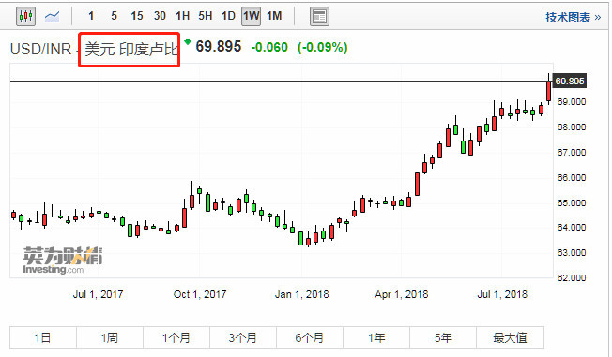Switch to candlestick chart type icon

[x=25, y=16]
